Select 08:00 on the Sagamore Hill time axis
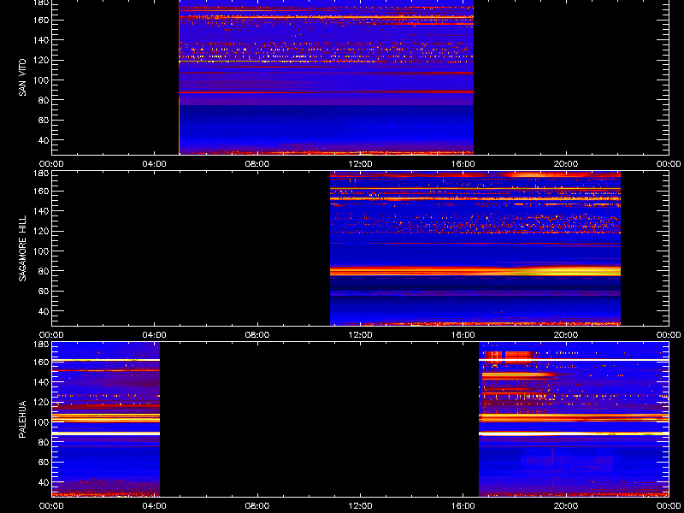Image resolution: width=684 pixels, height=513 pixels. tap(257, 335)
